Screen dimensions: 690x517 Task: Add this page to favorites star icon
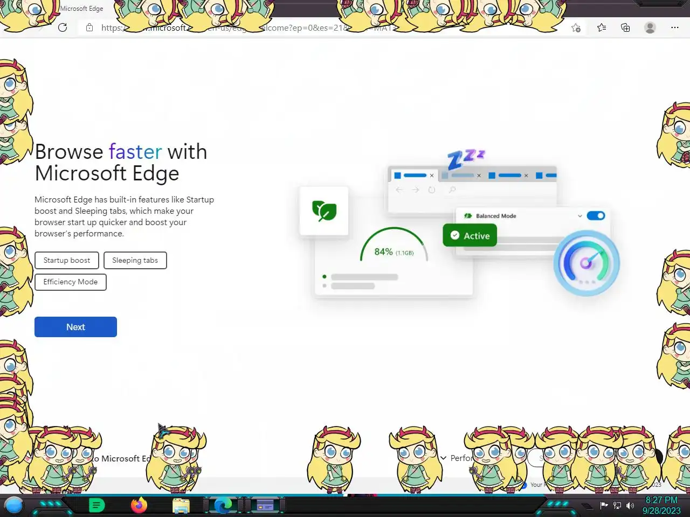[576, 28]
